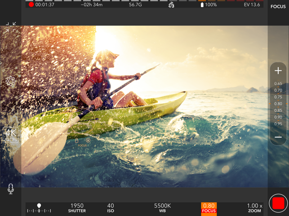Screen dimensions: 289x216
Task: Open the ISO 40 control
Action: tap(111, 208)
